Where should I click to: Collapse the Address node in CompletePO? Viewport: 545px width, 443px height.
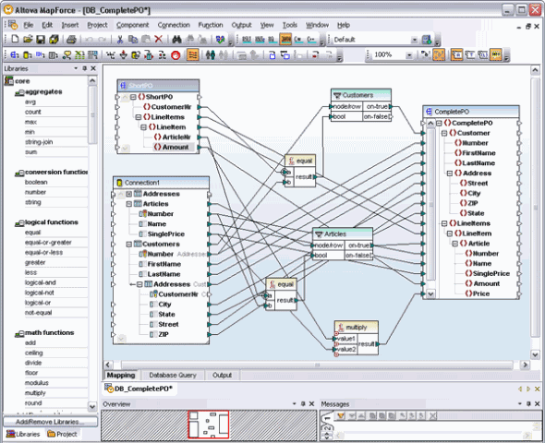(x=450, y=174)
